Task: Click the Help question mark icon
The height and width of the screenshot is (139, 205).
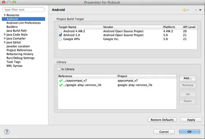Action: point(7,132)
